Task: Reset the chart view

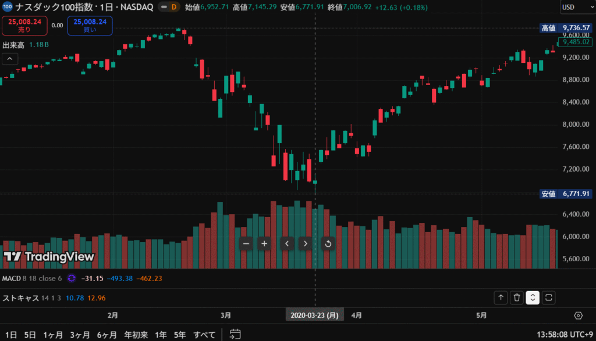Action: pos(328,244)
